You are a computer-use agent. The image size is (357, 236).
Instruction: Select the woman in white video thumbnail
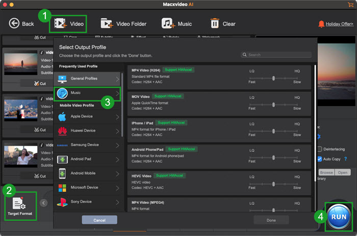tap(21, 155)
